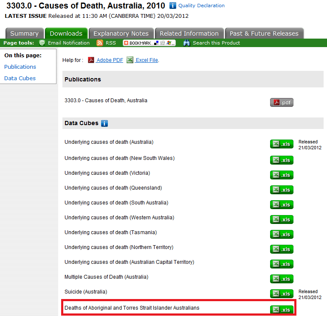Open the Bookmark sharing button
This screenshot has height=316, width=327.
(x=149, y=43)
